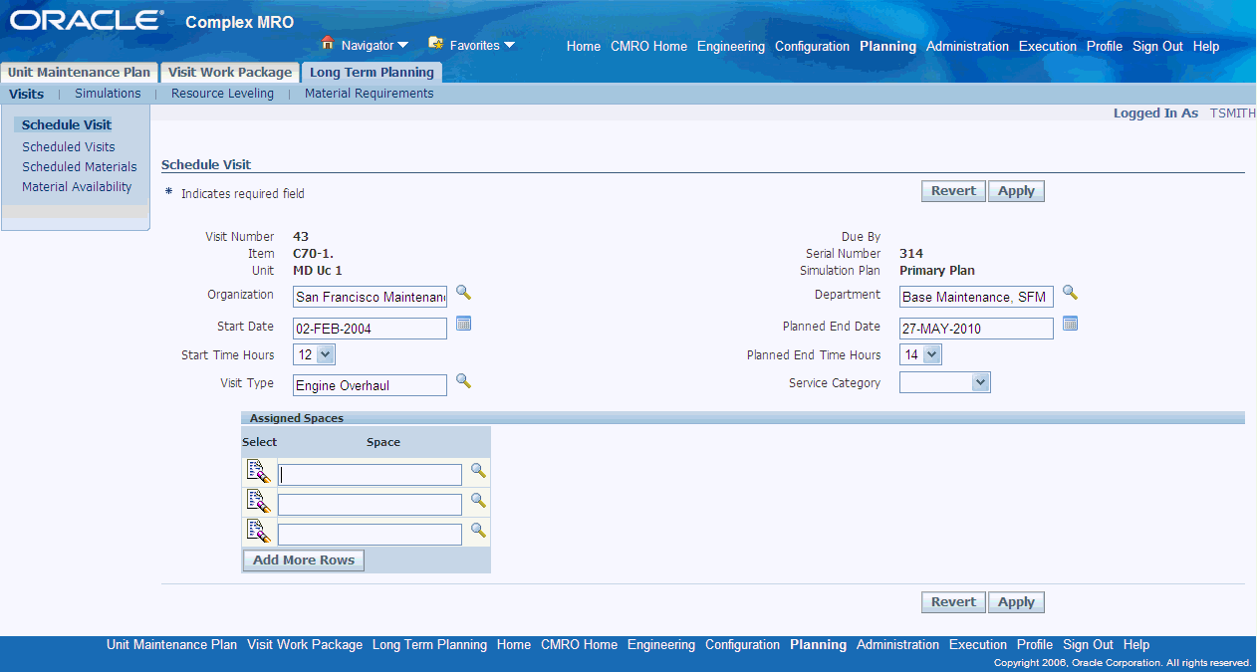Click into the Department field
Screen dimensions: 1257x672
click(976, 298)
